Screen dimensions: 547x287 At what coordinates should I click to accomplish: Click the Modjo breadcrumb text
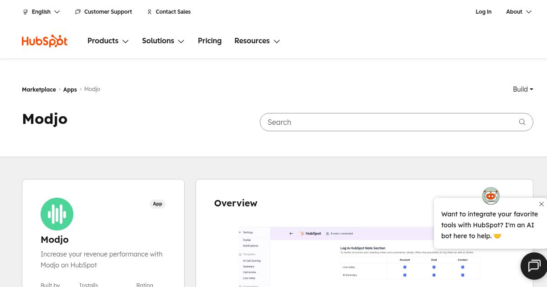pos(92,89)
